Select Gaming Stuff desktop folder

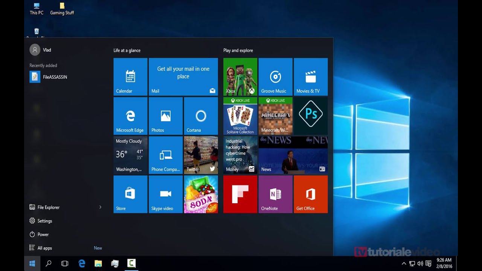[62, 8]
